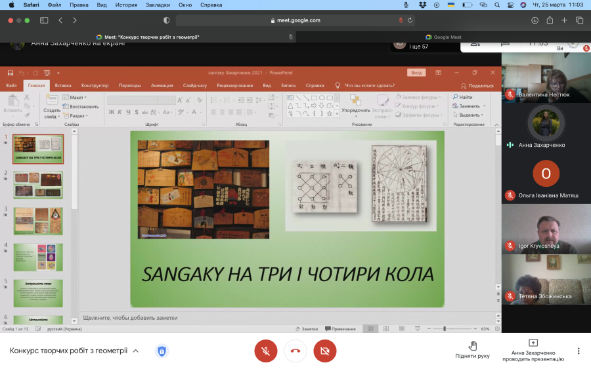Click Найти in Editing group

pos(462,97)
